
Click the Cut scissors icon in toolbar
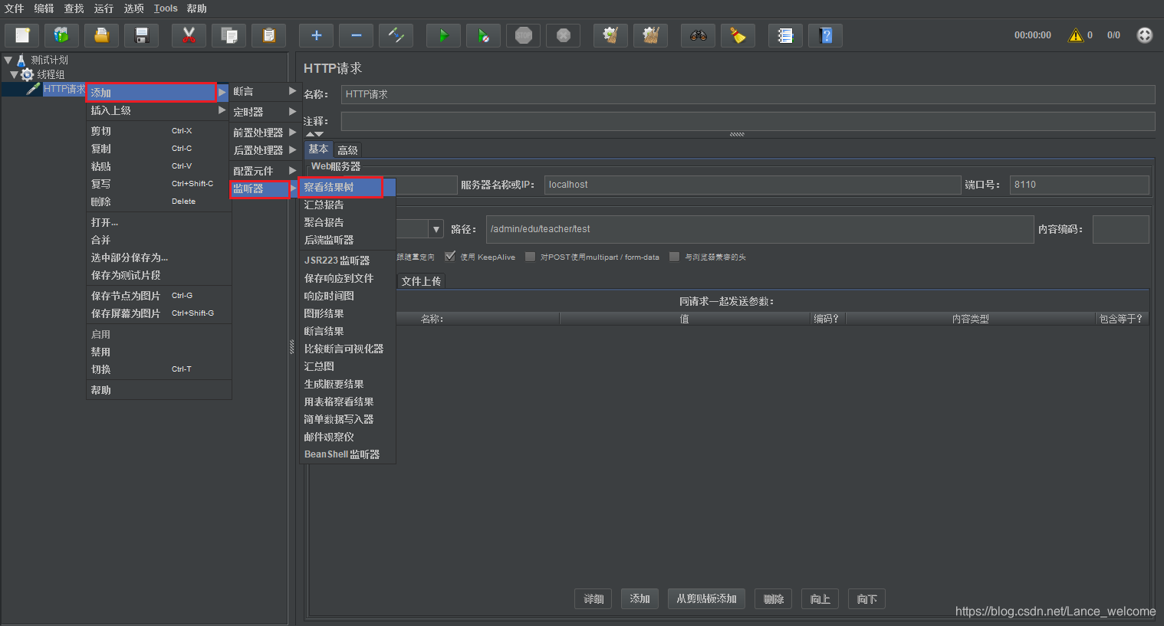(188, 34)
